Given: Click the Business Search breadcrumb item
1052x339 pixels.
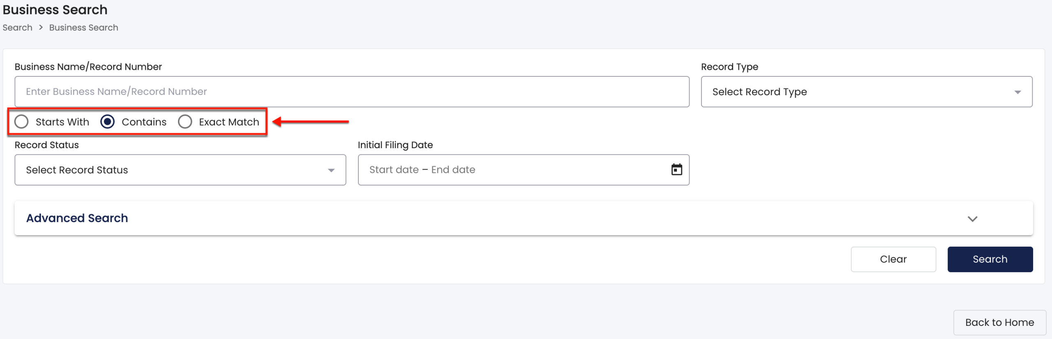Looking at the screenshot, I should pos(83,27).
